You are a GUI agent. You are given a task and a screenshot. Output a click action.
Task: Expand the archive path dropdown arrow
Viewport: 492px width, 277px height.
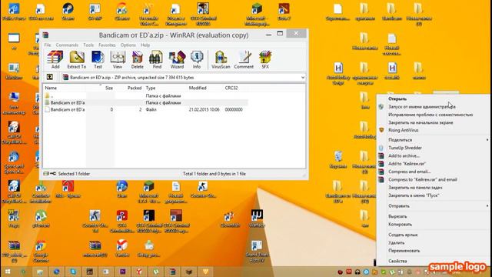302,77
